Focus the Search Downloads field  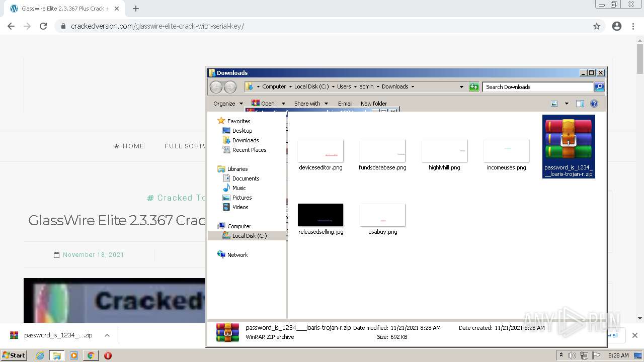pos(538,87)
